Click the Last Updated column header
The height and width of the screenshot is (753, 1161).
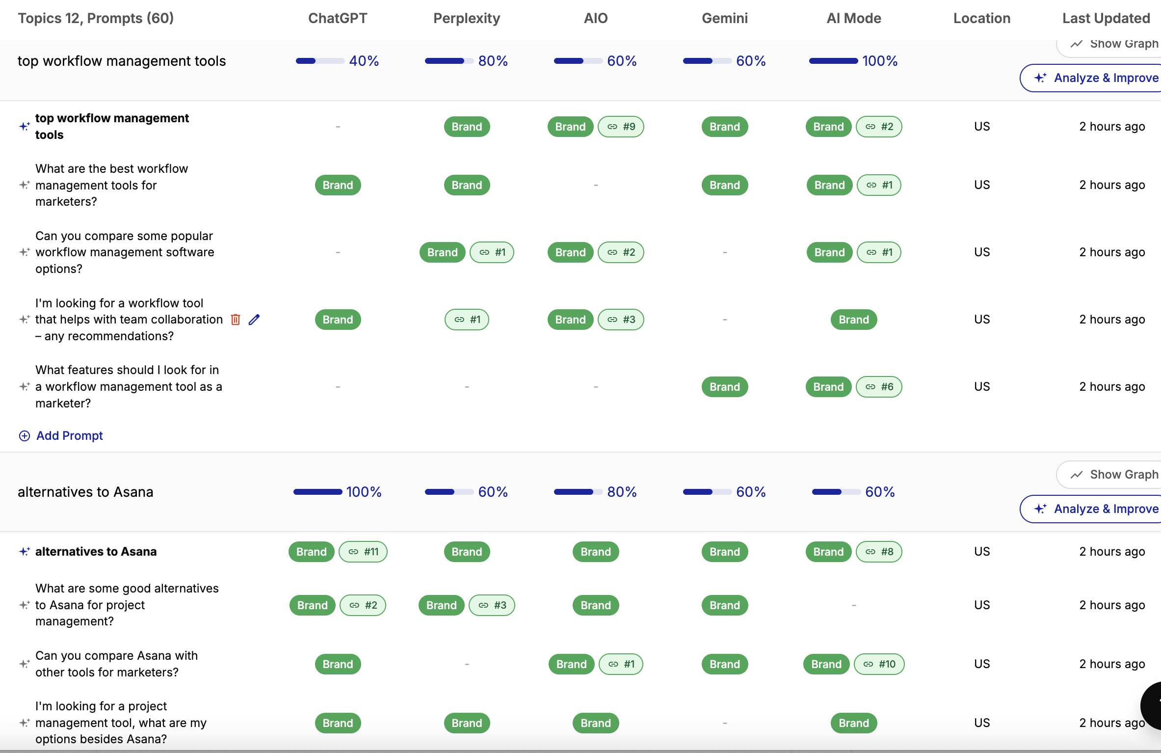1106,18
